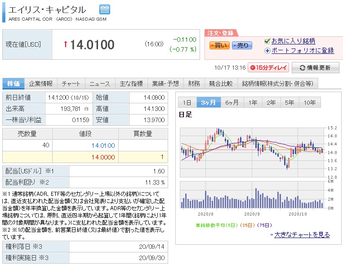Open 銘柄情報(株式分割・併合等) tab
This screenshot has height=265, width=343.
(278, 84)
